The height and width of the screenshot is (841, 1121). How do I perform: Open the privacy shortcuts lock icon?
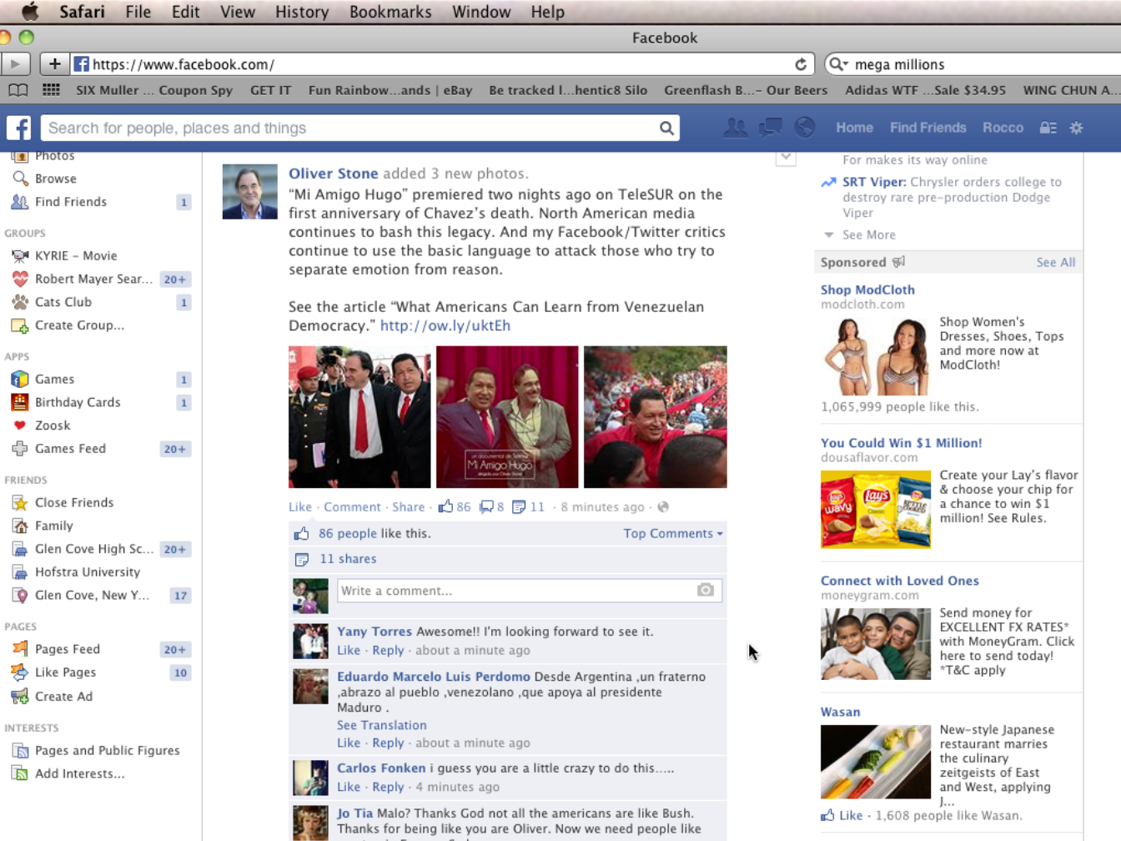pos(1048,128)
